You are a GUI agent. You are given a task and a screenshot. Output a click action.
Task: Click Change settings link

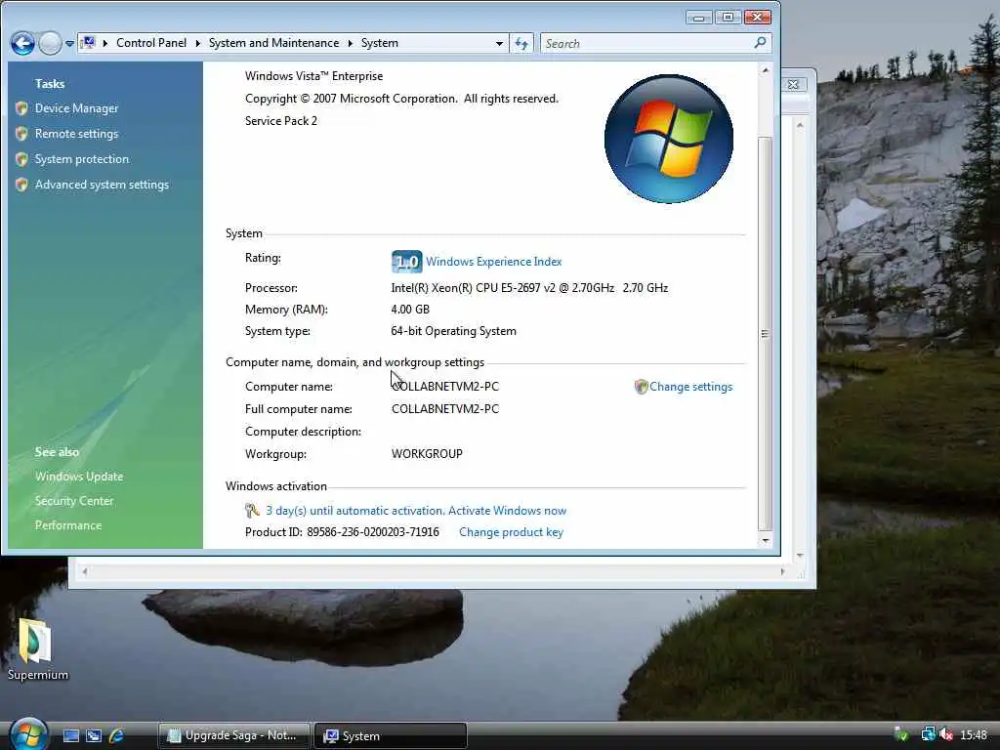coord(690,387)
